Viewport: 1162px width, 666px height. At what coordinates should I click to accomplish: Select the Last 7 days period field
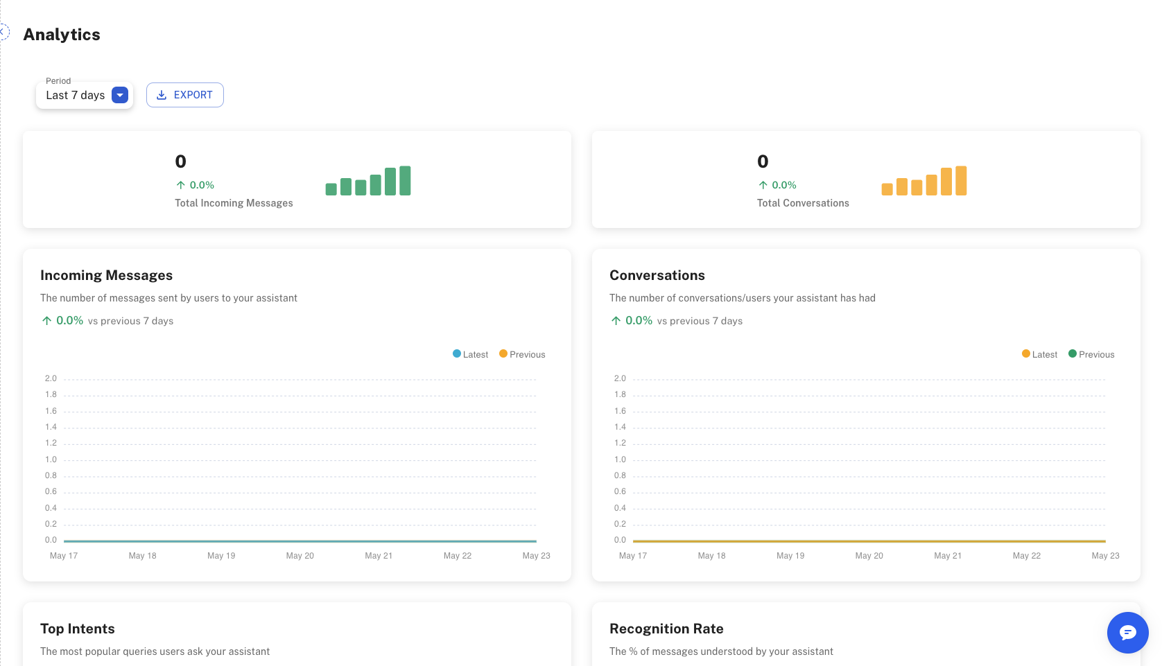75,96
